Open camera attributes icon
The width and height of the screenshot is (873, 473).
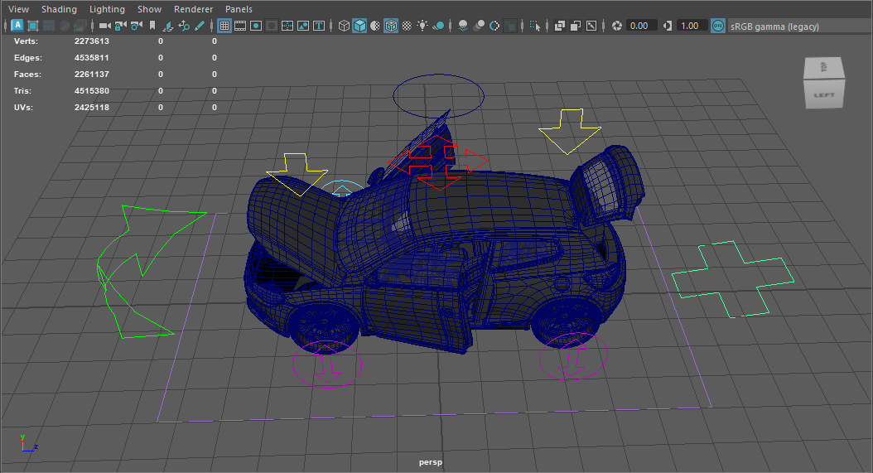(x=136, y=26)
